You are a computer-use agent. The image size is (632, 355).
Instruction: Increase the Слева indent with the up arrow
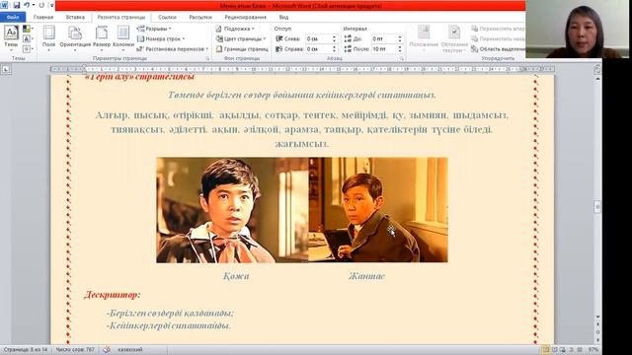[x=334, y=37]
